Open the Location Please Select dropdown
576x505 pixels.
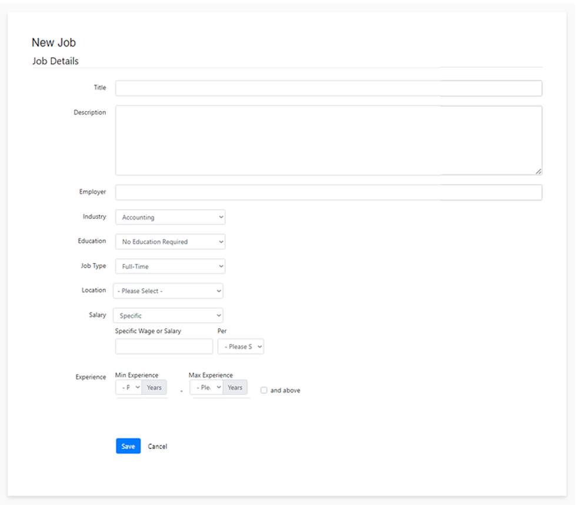click(168, 291)
